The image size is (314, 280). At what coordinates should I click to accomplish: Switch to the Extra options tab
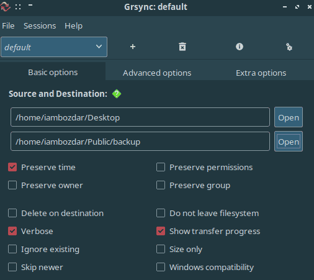pos(261,73)
